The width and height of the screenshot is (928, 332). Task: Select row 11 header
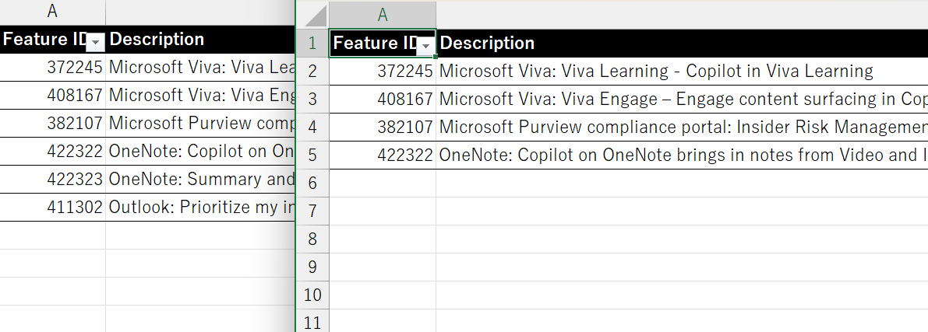point(313,322)
